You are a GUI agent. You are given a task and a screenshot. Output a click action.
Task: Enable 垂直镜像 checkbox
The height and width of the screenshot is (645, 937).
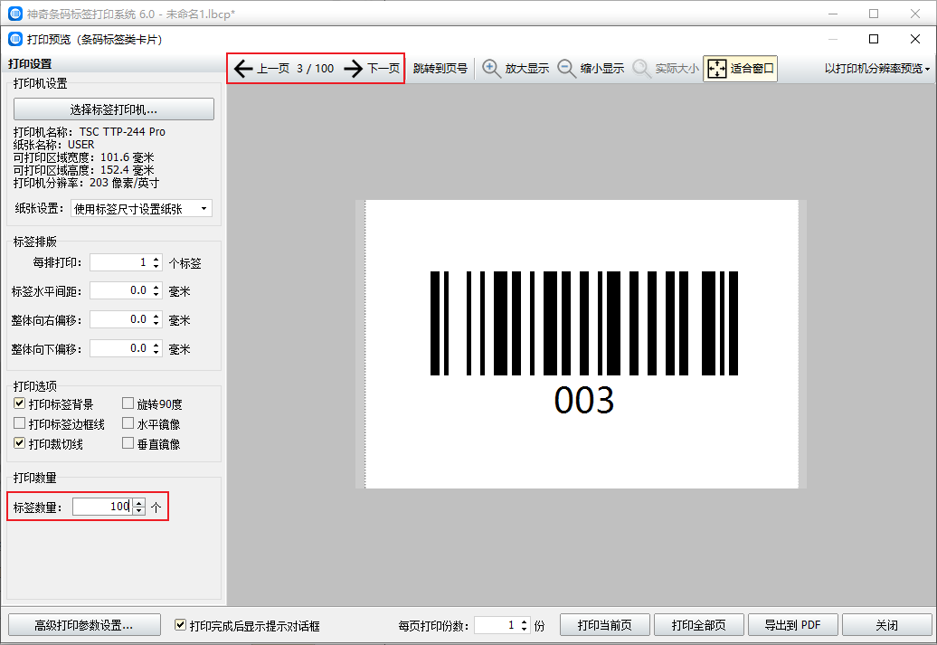128,443
